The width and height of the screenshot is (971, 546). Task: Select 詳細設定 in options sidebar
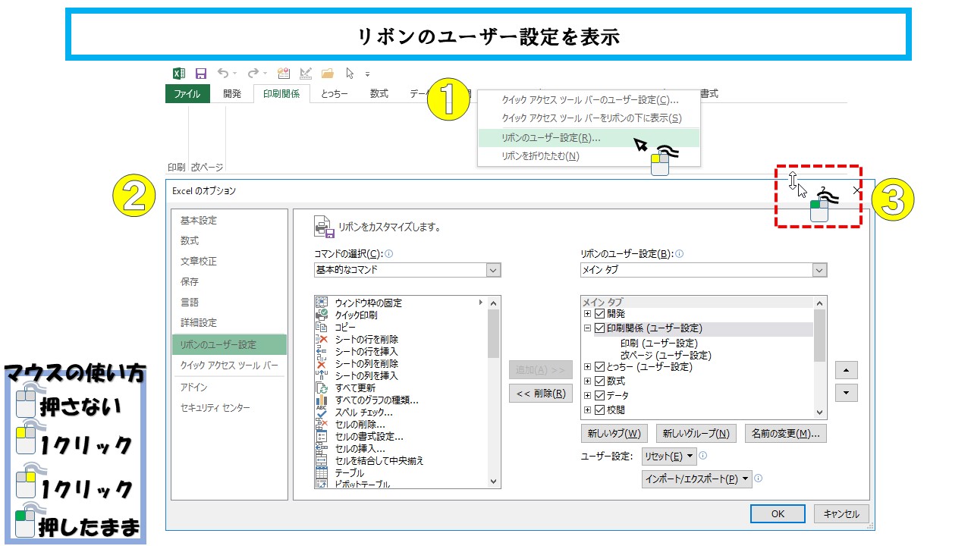click(229, 322)
